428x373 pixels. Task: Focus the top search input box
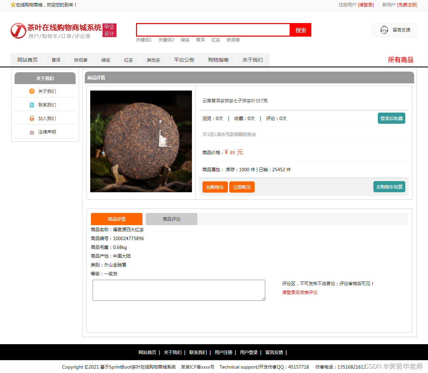tap(213, 30)
